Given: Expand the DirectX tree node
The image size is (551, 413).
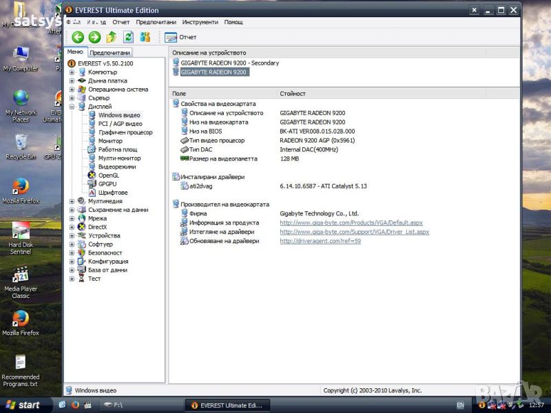Looking at the screenshot, I should click(x=72, y=227).
